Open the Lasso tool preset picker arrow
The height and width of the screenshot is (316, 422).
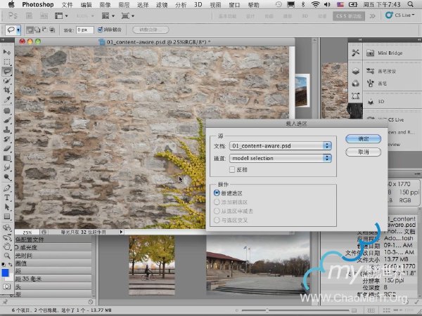pyautogui.click(x=18, y=29)
